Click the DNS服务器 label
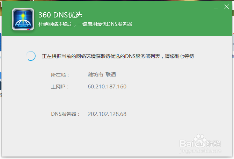 (x=65, y=114)
